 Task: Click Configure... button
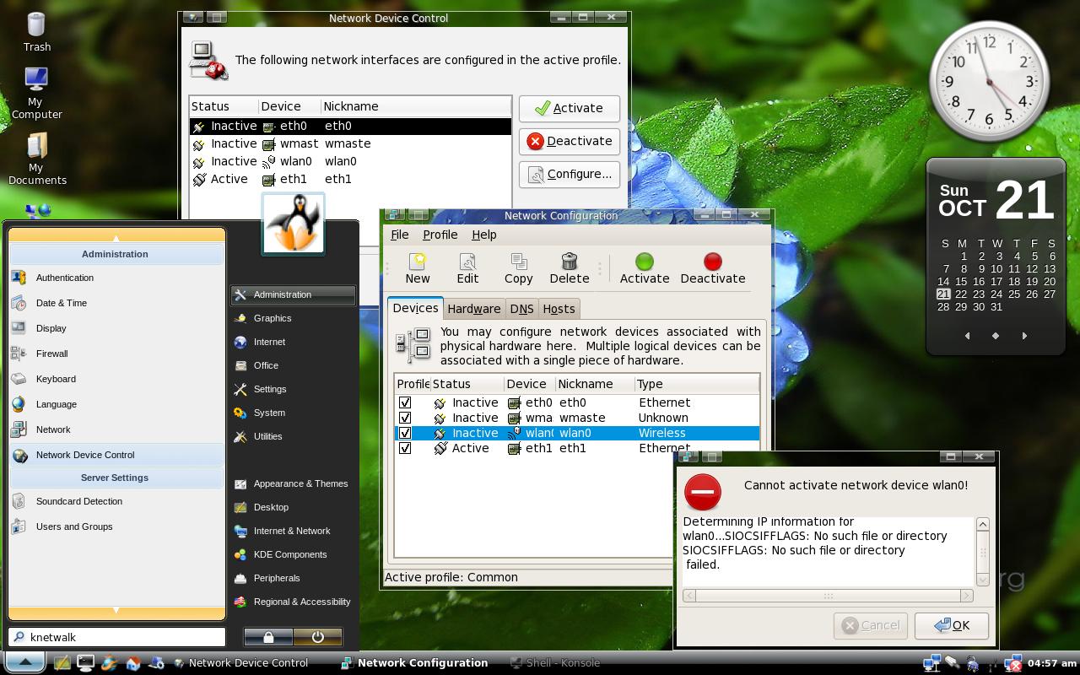[570, 174]
